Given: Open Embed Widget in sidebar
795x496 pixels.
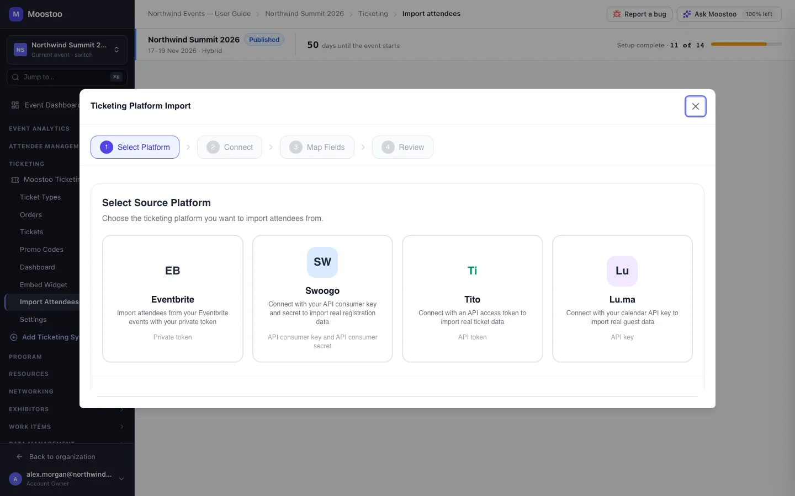Looking at the screenshot, I should (x=44, y=285).
